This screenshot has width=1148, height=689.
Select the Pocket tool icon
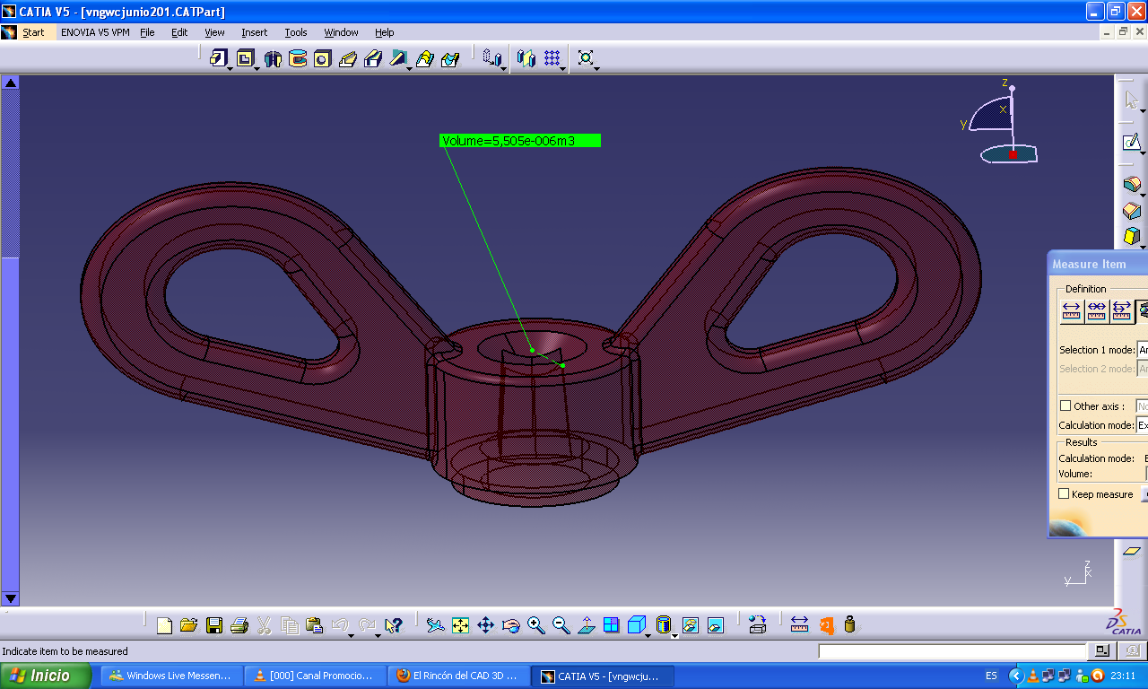(x=244, y=58)
